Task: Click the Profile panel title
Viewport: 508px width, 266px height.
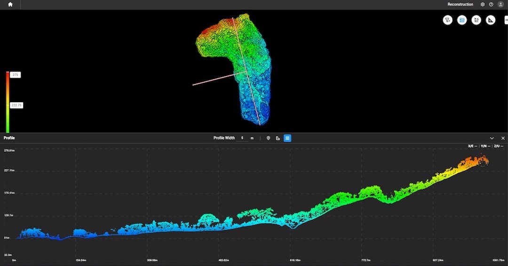Action: pyautogui.click(x=9, y=138)
